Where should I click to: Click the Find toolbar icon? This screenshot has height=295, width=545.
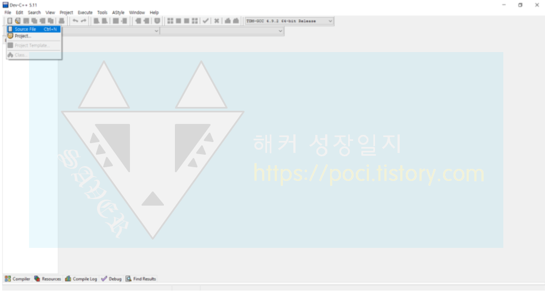click(x=96, y=21)
